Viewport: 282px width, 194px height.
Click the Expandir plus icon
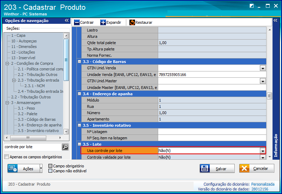click(x=103, y=22)
